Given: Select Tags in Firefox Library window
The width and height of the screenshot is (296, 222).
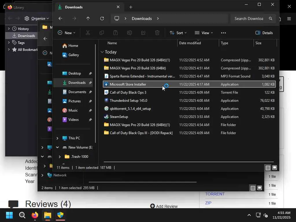Looking at the screenshot, I should pyautogui.click(x=21, y=43).
